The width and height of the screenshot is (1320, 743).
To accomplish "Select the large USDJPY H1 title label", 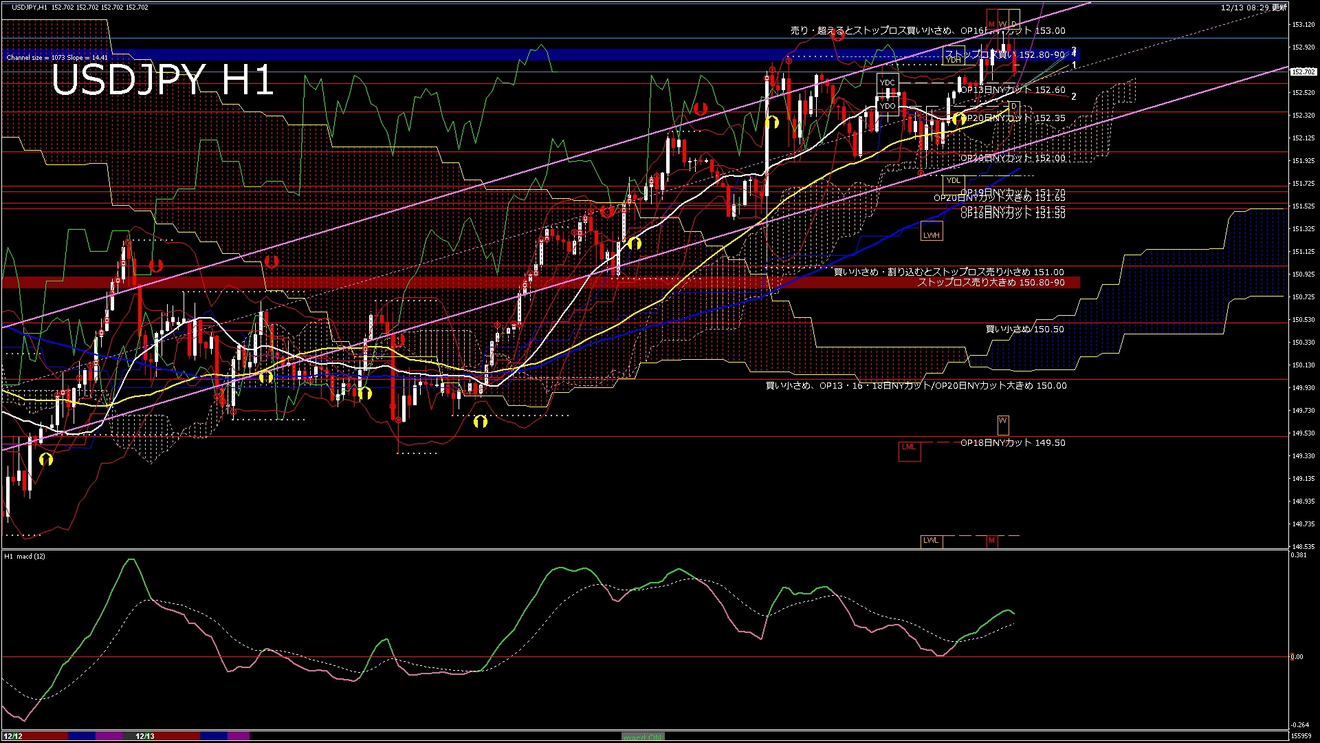I will 162,79.
